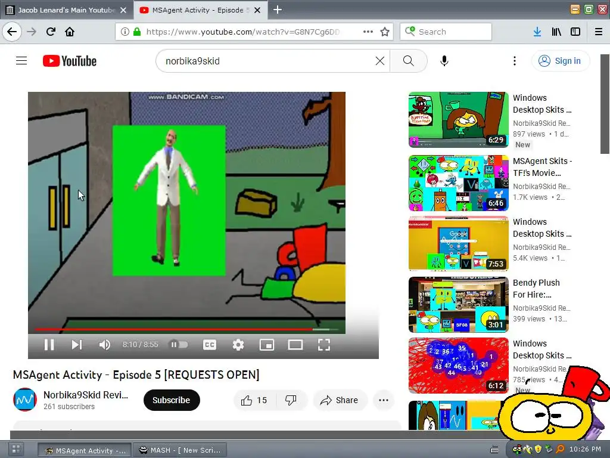Start voice search with the microphone icon

(x=444, y=61)
